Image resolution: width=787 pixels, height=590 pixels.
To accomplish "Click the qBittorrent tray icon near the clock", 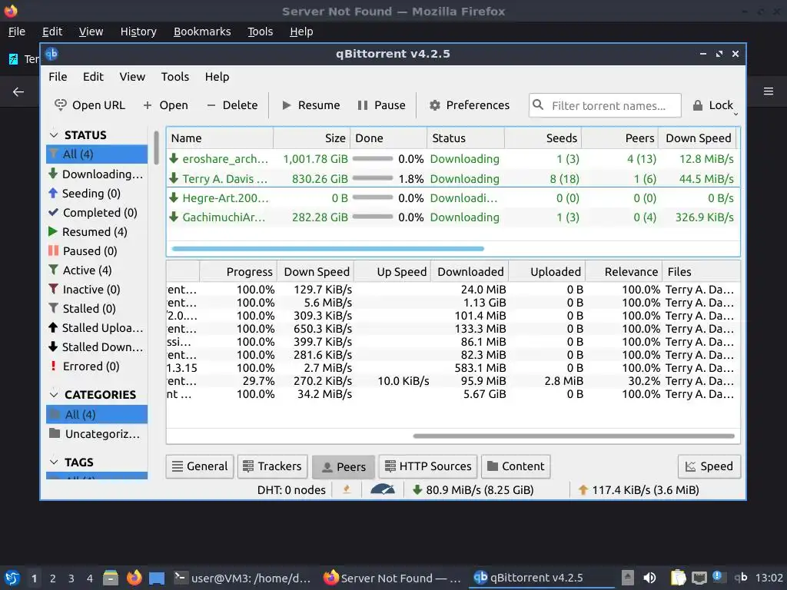I will point(741,578).
